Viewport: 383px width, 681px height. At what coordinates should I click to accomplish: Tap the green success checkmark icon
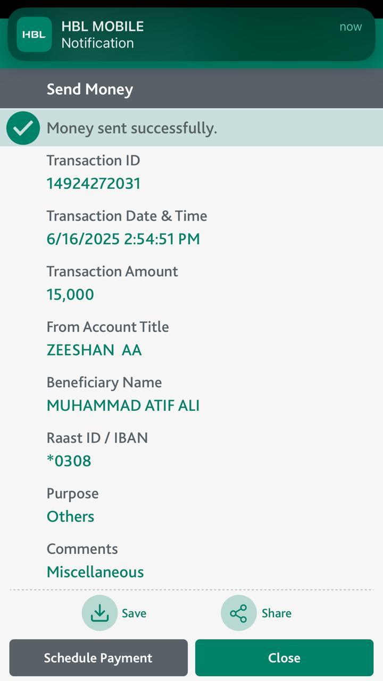click(23, 128)
